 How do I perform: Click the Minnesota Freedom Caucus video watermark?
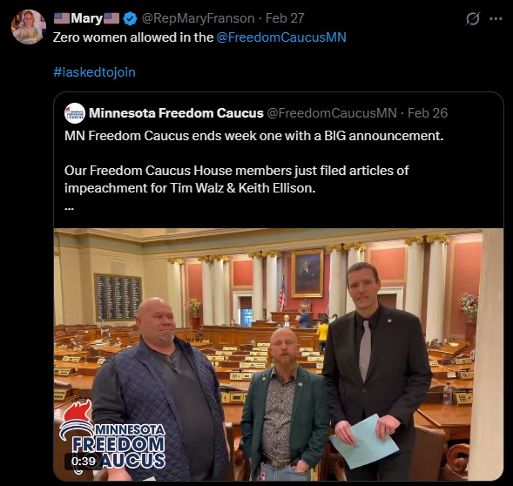tap(112, 435)
